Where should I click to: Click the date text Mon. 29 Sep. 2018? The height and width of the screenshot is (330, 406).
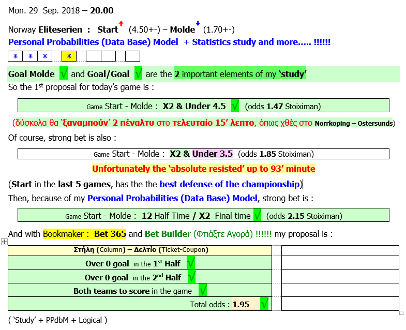[44, 10]
